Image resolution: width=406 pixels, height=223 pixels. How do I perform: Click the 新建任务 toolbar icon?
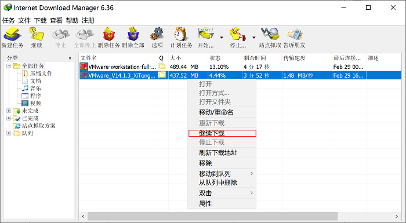pos(12,34)
